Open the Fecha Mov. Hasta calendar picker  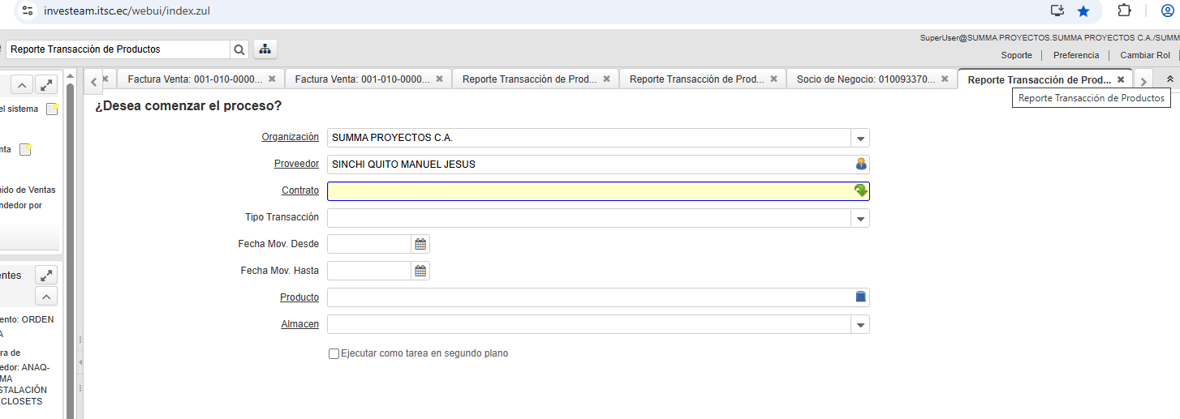tap(420, 271)
